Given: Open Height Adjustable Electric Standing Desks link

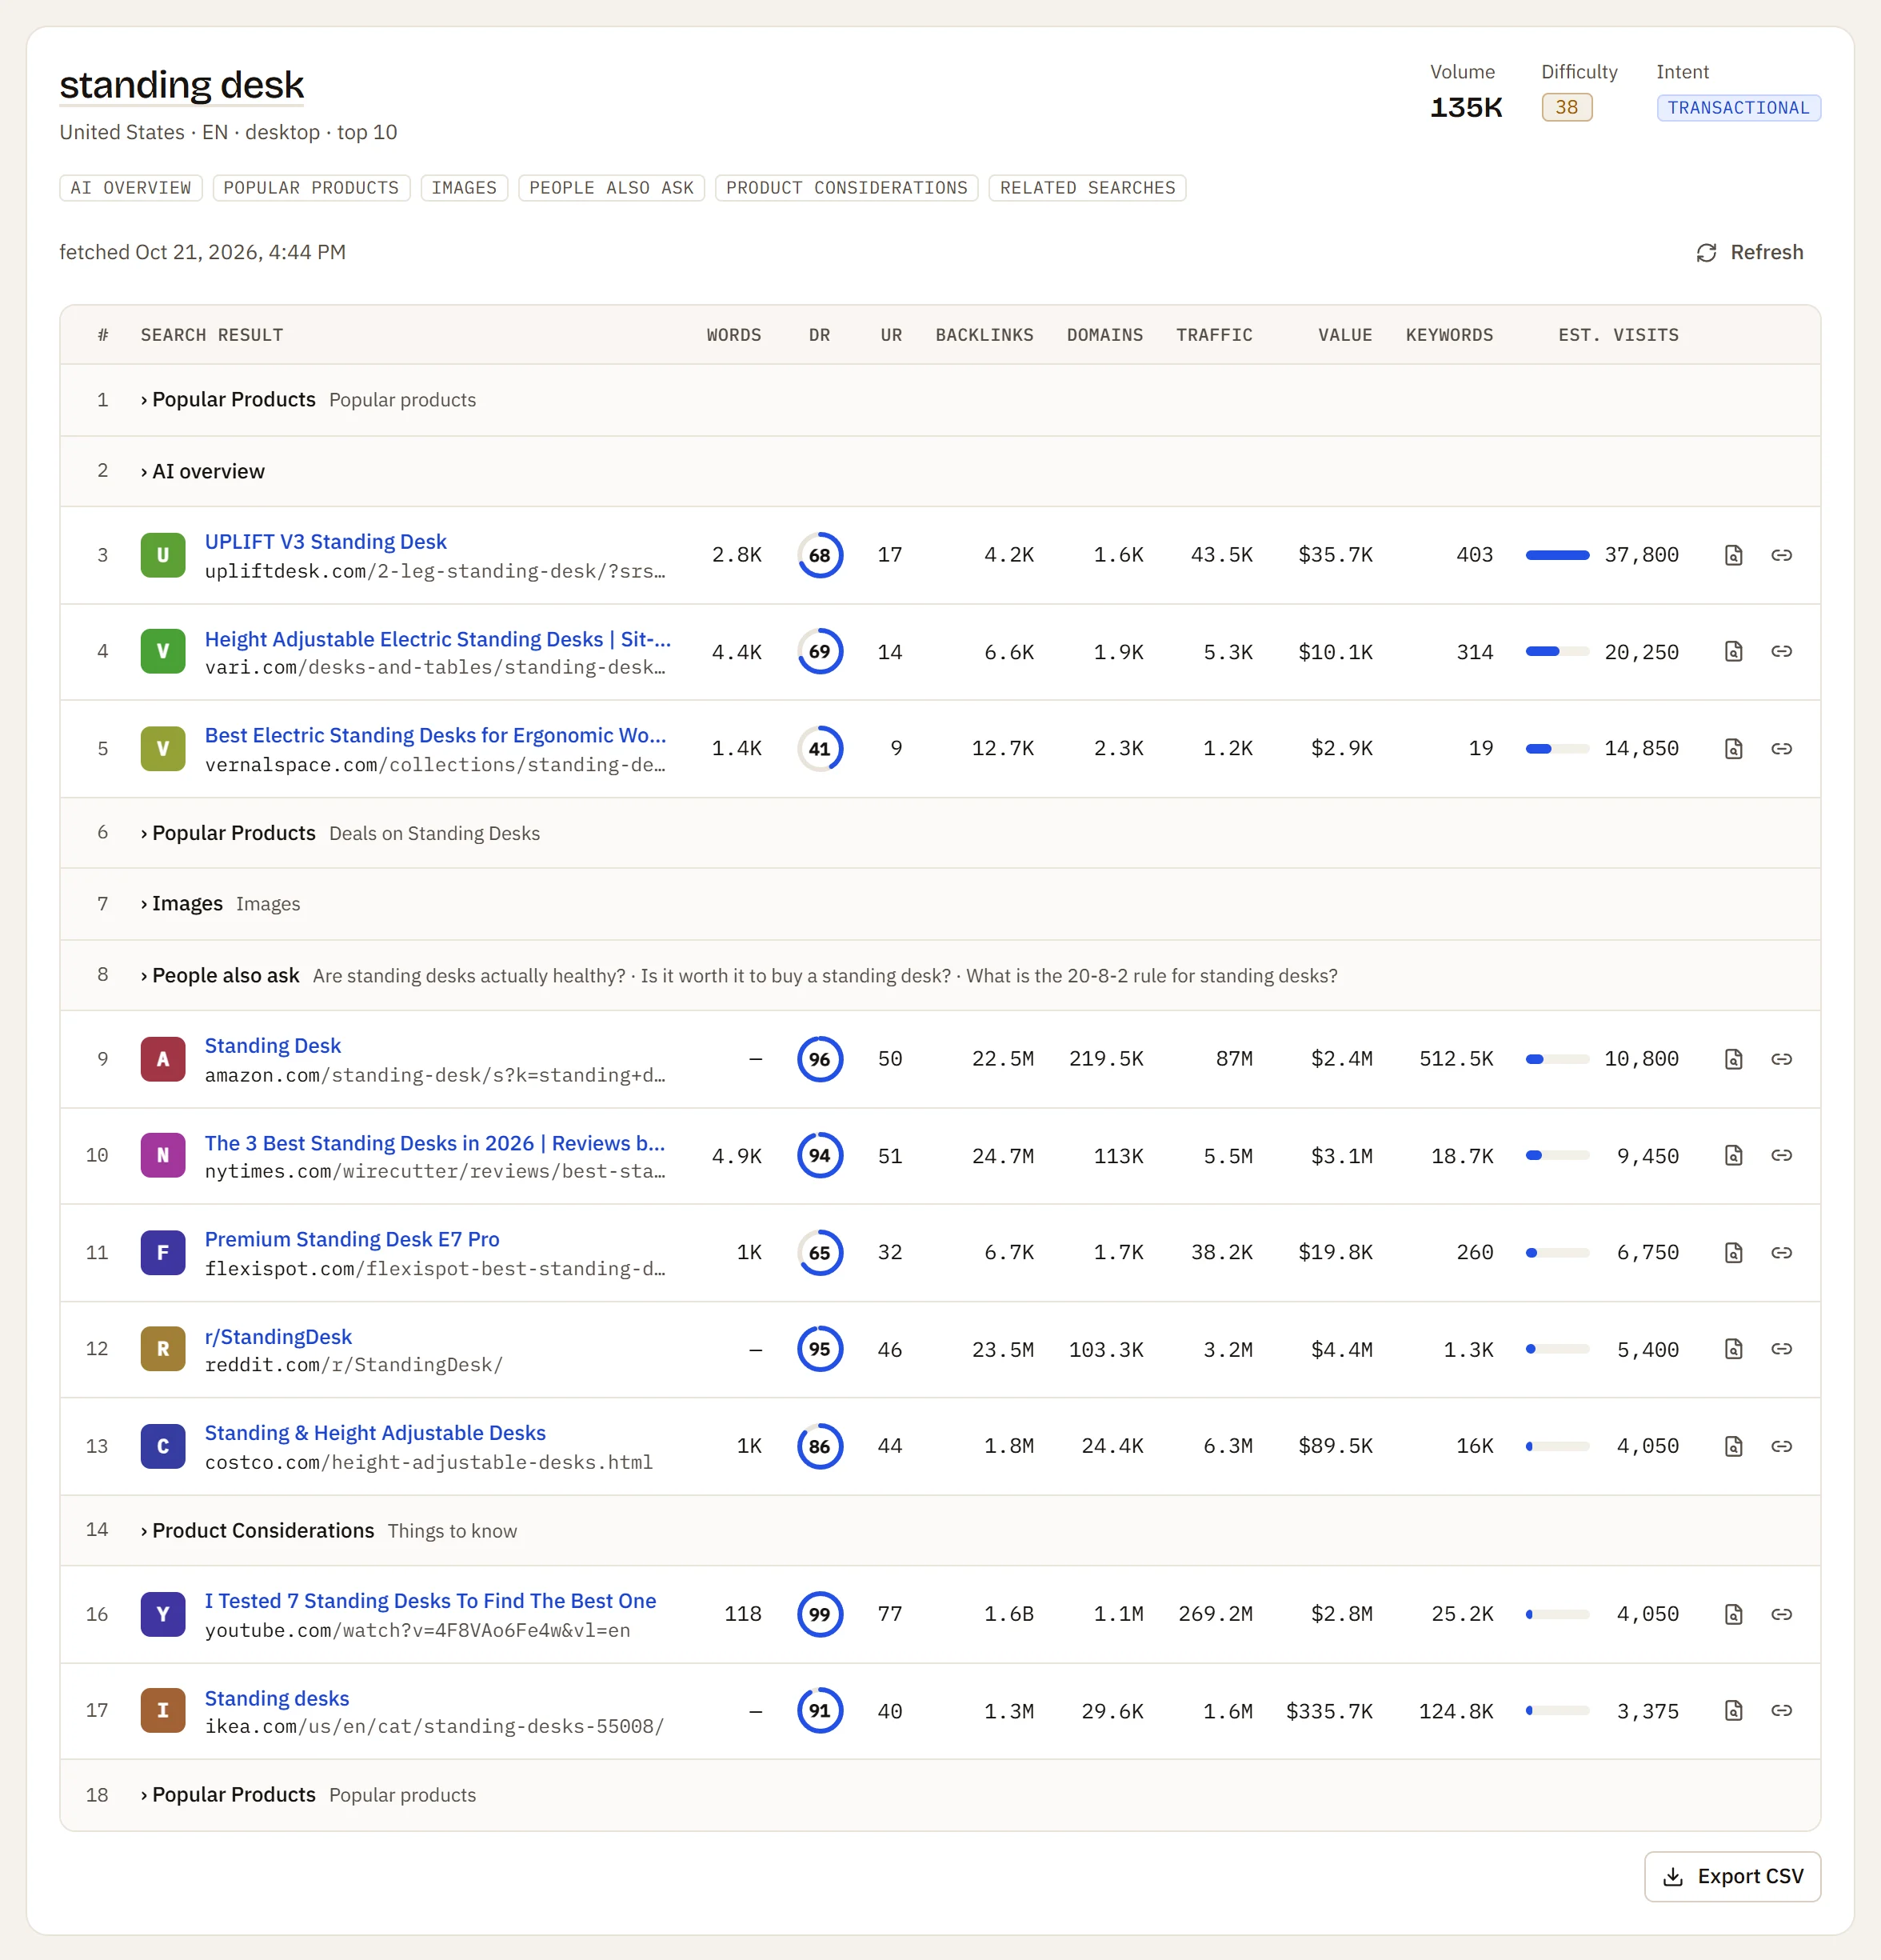Looking at the screenshot, I should point(437,639).
